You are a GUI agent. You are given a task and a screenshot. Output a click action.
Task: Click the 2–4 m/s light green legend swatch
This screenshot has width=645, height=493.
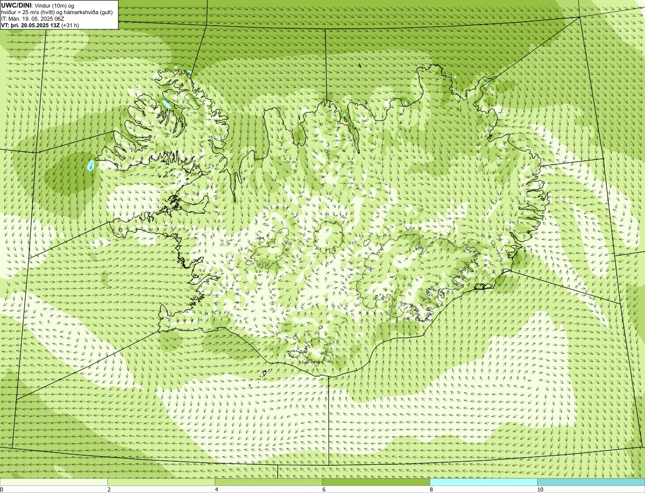(161, 482)
